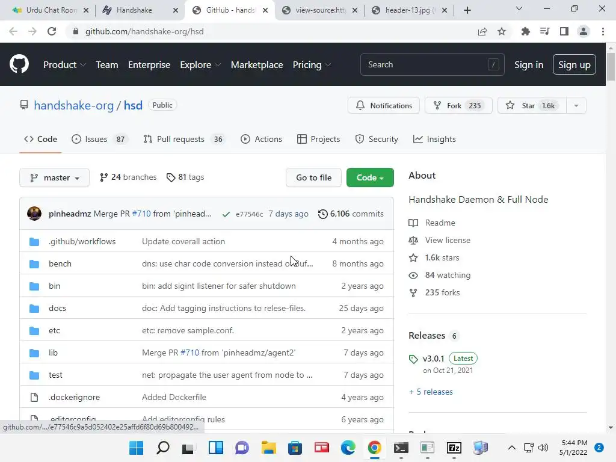Click the green commit status checkmark
Screen dimensions: 616x462
click(226, 214)
